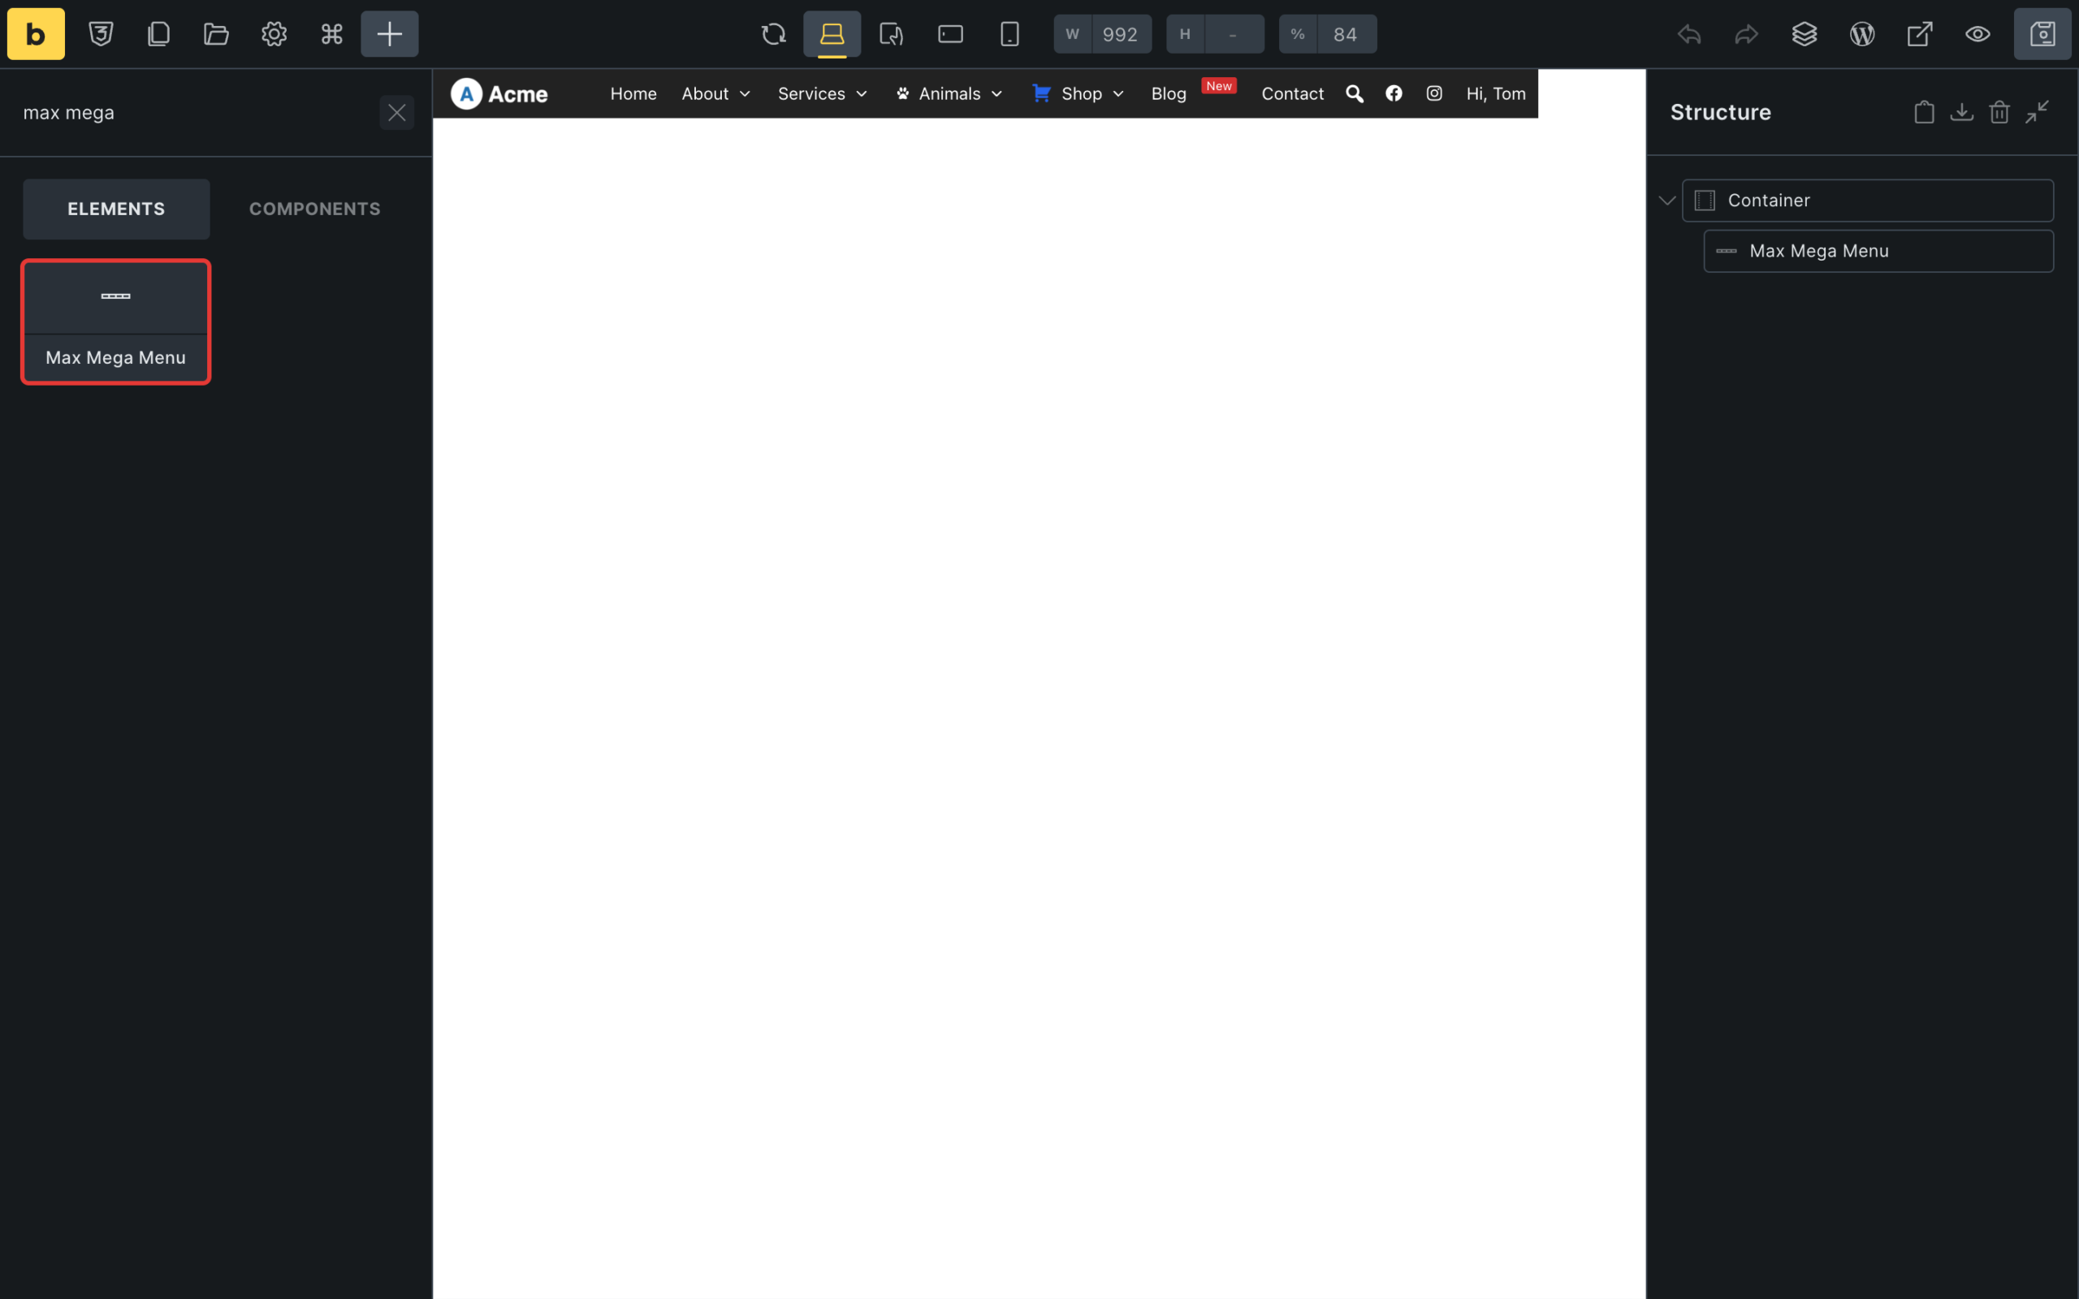The height and width of the screenshot is (1299, 2079).
Task: Select Container in Structure panel
Action: pos(1868,201)
